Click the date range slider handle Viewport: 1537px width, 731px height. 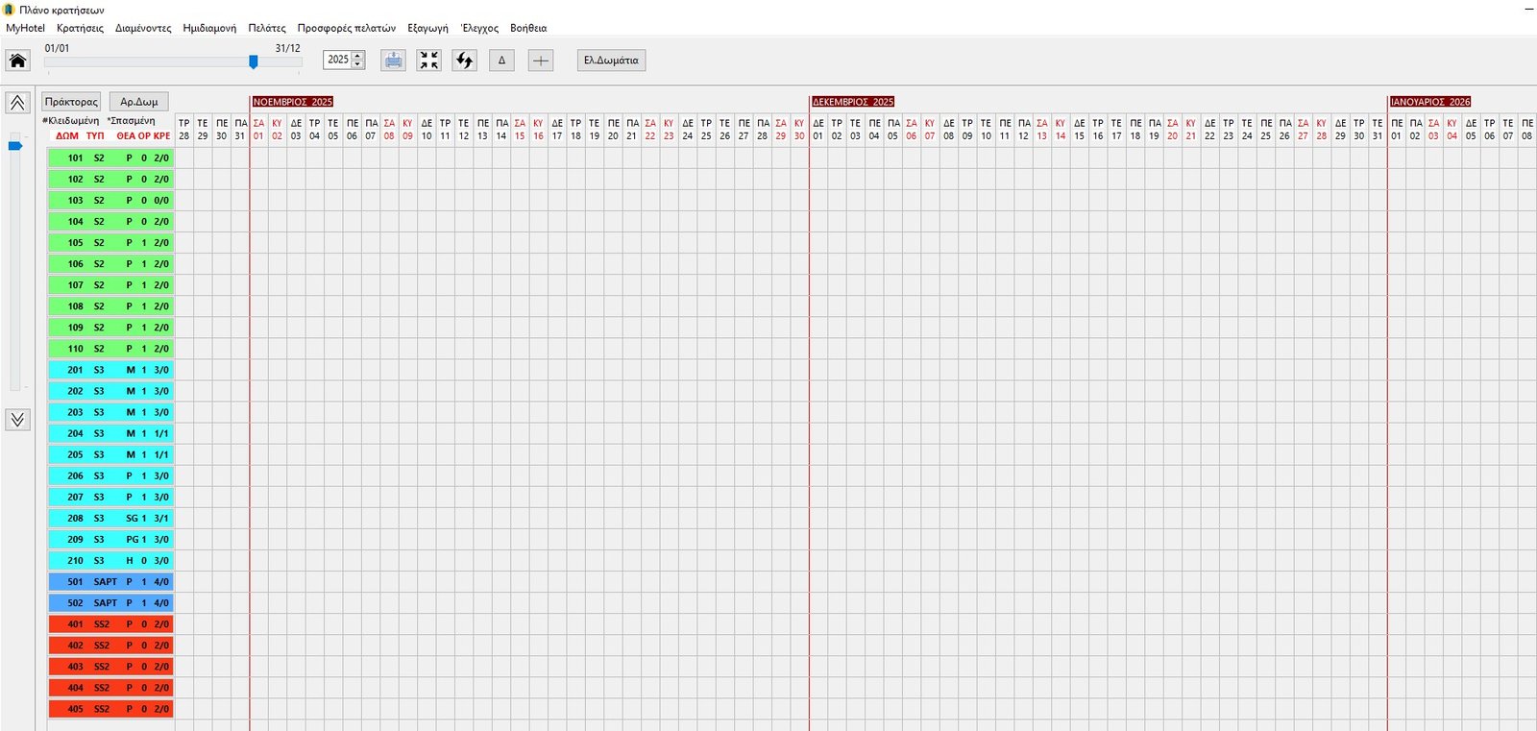pos(254,61)
